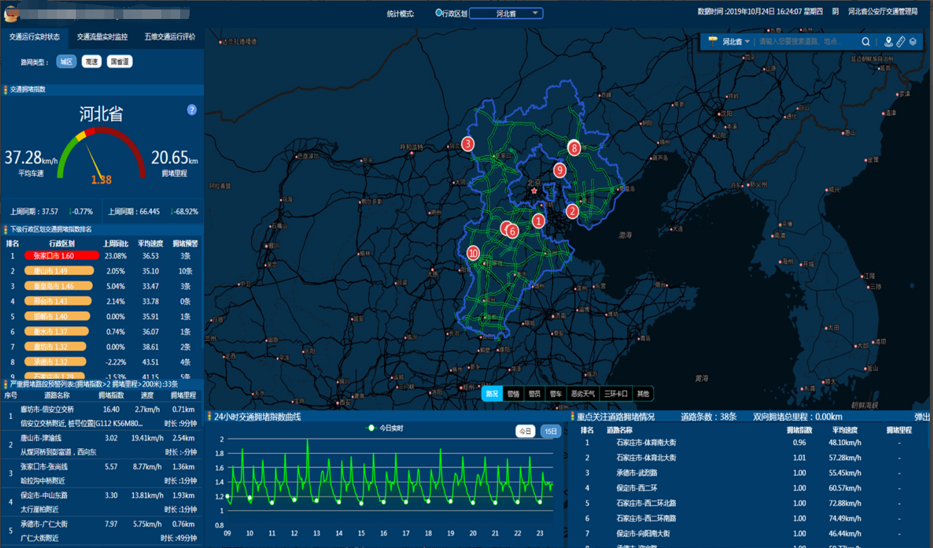The width and height of the screenshot is (933, 548).
Task: Click the user avatar in top-left corner
Action: tap(10, 13)
